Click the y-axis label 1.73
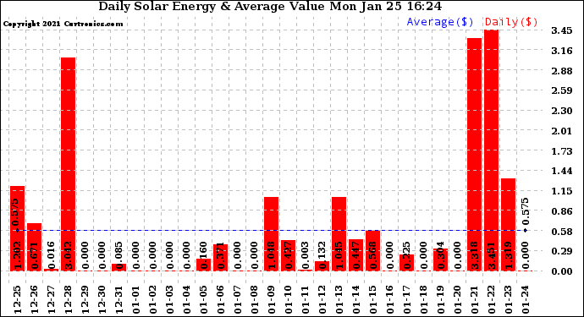The width and height of the screenshot is (584, 317). (x=562, y=151)
